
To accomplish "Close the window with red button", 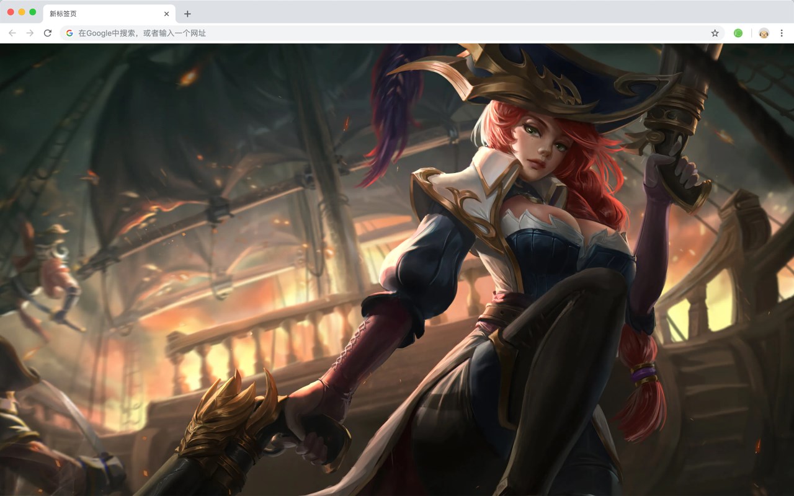I will pyautogui.click(x=11, y=12).
